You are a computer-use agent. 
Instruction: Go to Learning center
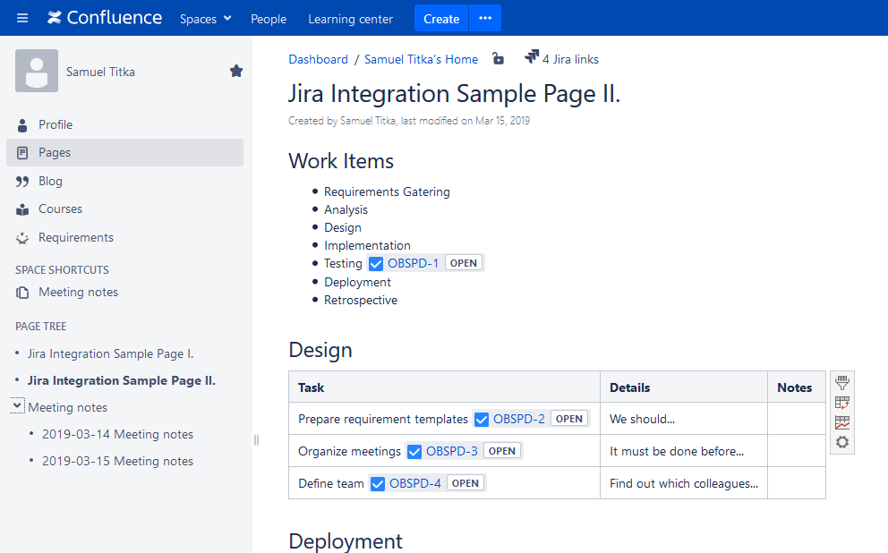[x=350, y=19]
